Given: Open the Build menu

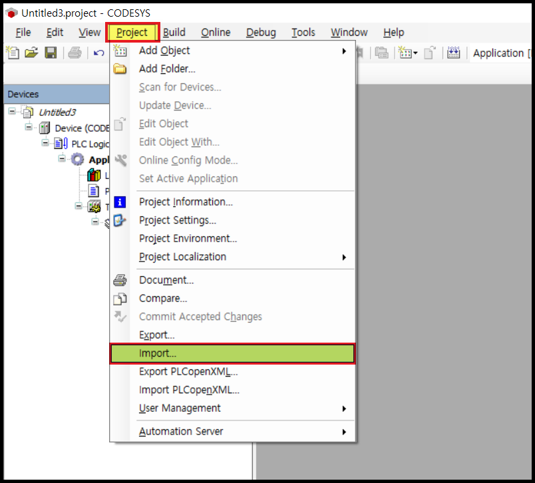Looking at the screenshot, I should click(x=174, y=33).
